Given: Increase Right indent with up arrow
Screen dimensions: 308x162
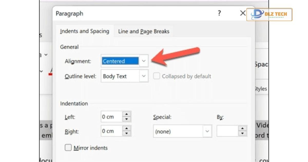Looking at the screenshot, I should [x=126, y=129].
